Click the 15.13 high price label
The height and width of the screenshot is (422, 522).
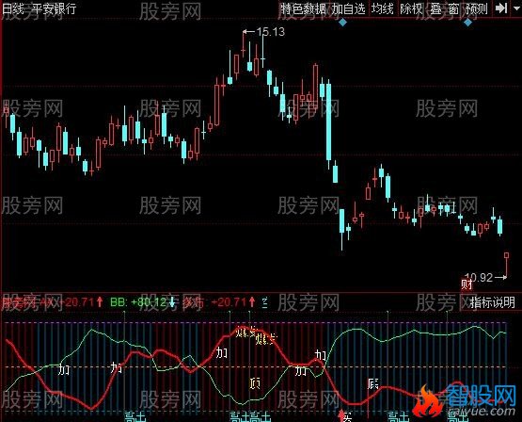[271, 32]
